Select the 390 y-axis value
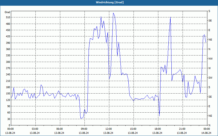The image size is (218, 136). [x=8, y=43]
